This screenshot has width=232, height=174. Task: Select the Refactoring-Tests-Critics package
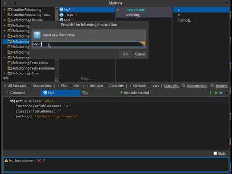tap(30, 63)
